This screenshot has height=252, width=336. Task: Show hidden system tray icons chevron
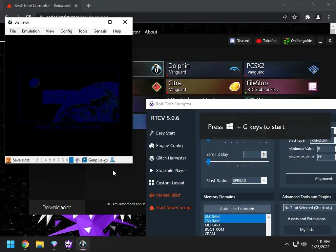click(x=286, y=244)
